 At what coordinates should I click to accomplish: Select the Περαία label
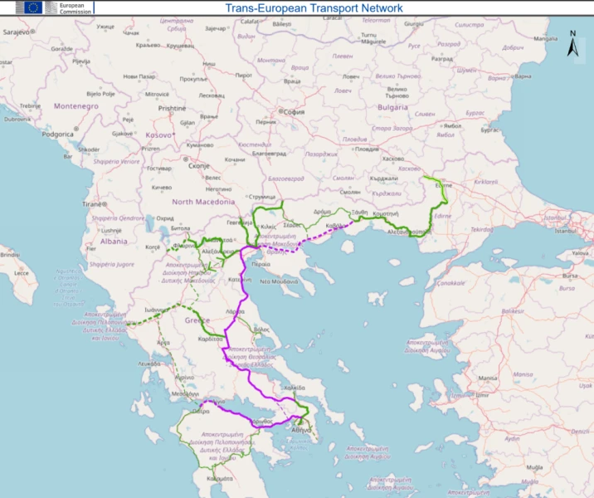point(261,264)
